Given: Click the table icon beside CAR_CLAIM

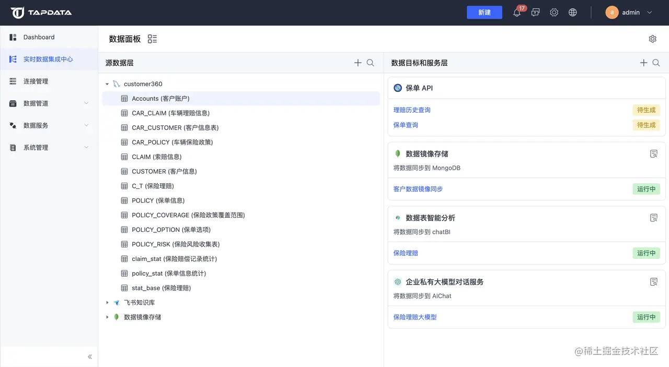Looking at the screenshot, I should (x=124, y=113).
